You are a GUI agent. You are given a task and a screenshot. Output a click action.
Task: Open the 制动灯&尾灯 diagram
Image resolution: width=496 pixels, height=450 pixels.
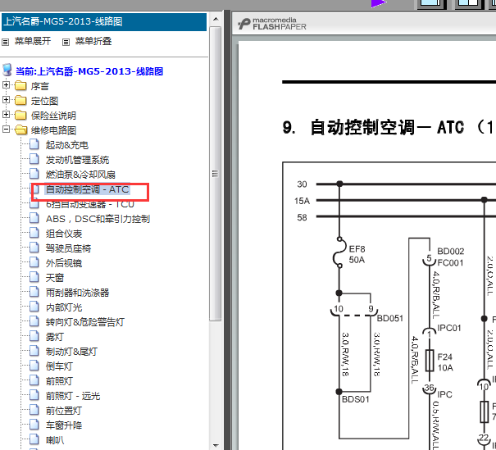[71, 352]
